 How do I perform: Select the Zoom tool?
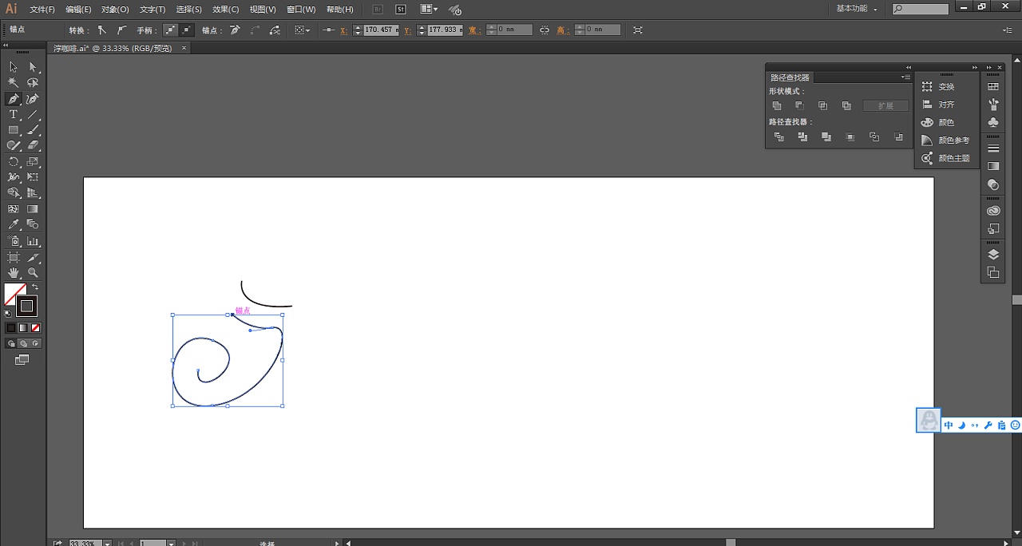coord(33,273)
